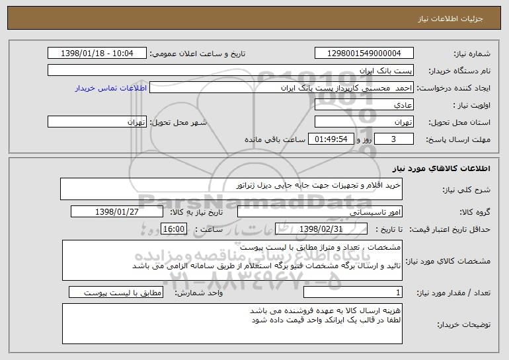Click the remaining time field 01:49:54
Viewport: 509px width, 360px height.
(x=331, y=139)
